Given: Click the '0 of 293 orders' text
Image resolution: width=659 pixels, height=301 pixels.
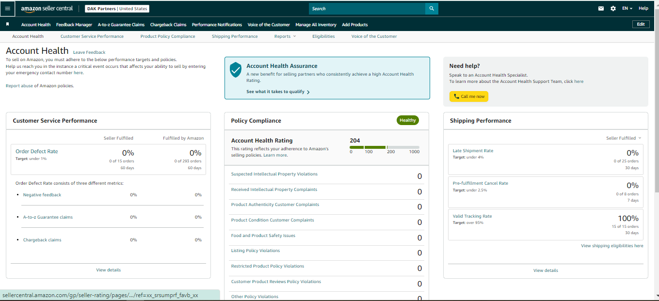Looking at the screenshot, I should (x=188, y=161).
